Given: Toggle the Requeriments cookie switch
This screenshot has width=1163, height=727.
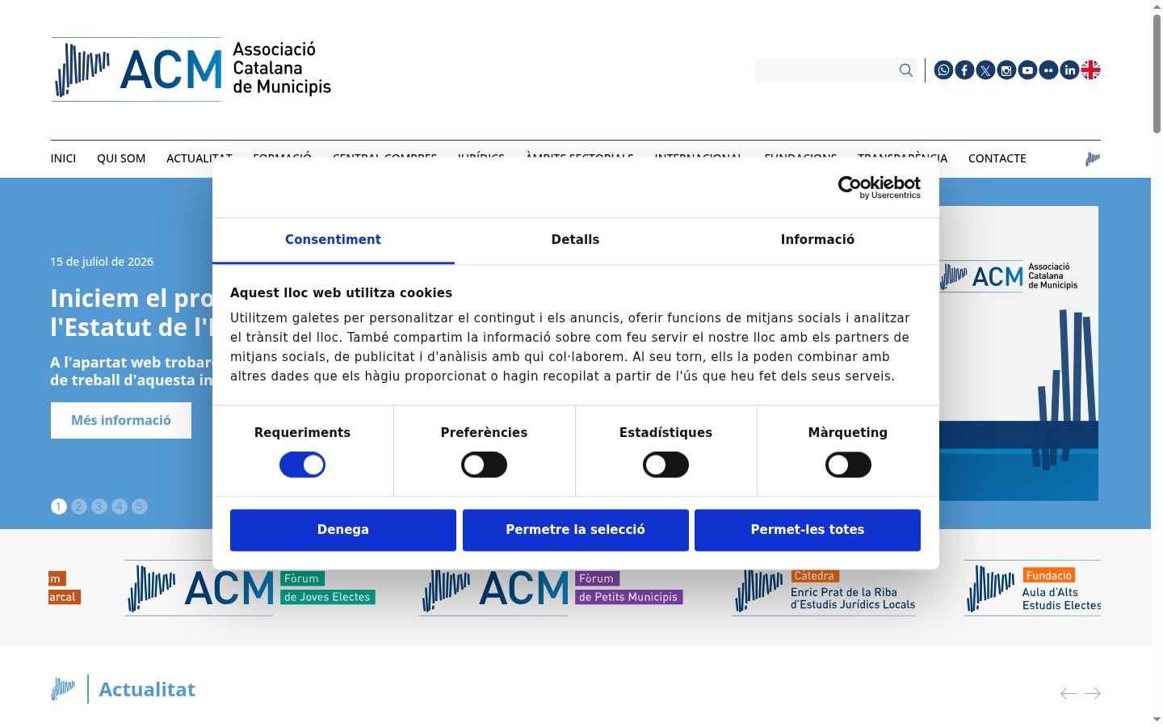Looking at the screenshot, I should 302,464.
